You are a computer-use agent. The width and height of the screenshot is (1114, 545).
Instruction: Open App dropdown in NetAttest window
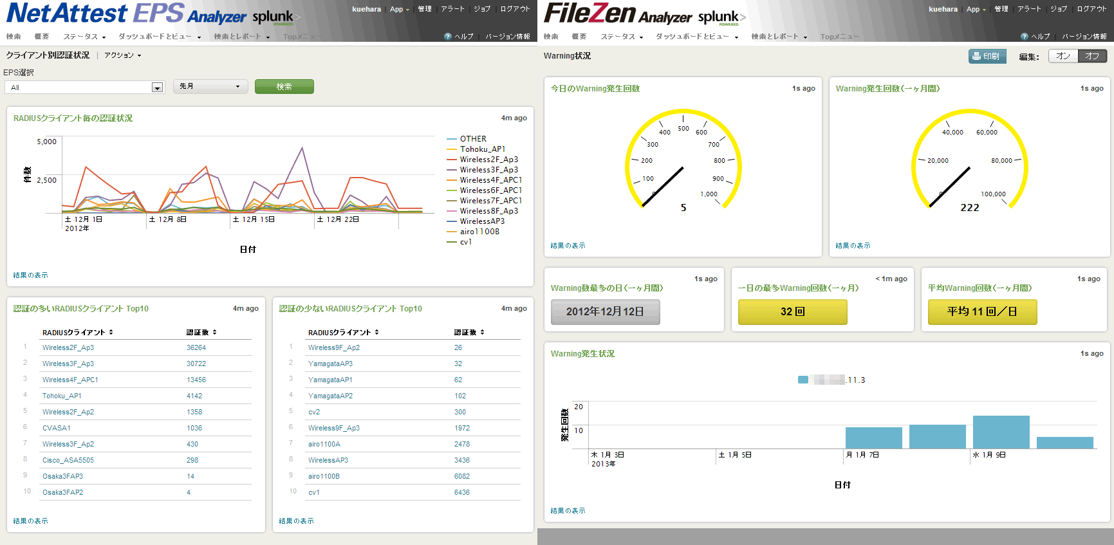point(399,9)
